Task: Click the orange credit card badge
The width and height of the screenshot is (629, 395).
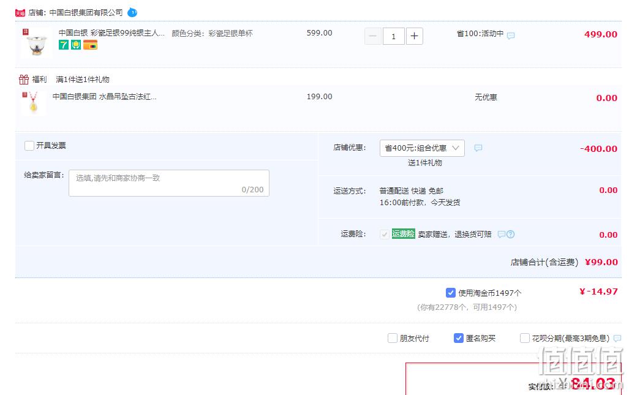Action: [90, 45]
